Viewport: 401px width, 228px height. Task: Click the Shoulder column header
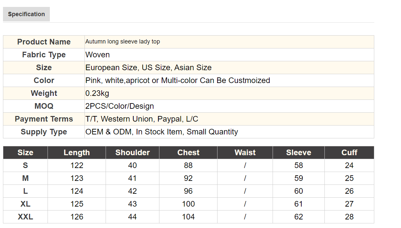[x=133, y=153]
